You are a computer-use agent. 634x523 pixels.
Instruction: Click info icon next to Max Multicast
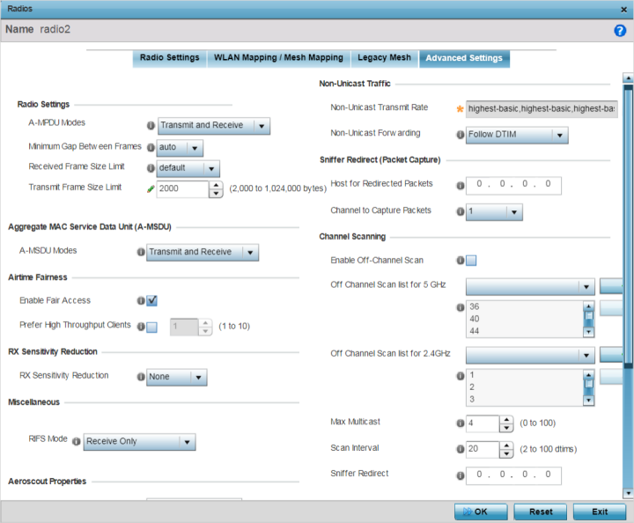[x=460, y=424]
